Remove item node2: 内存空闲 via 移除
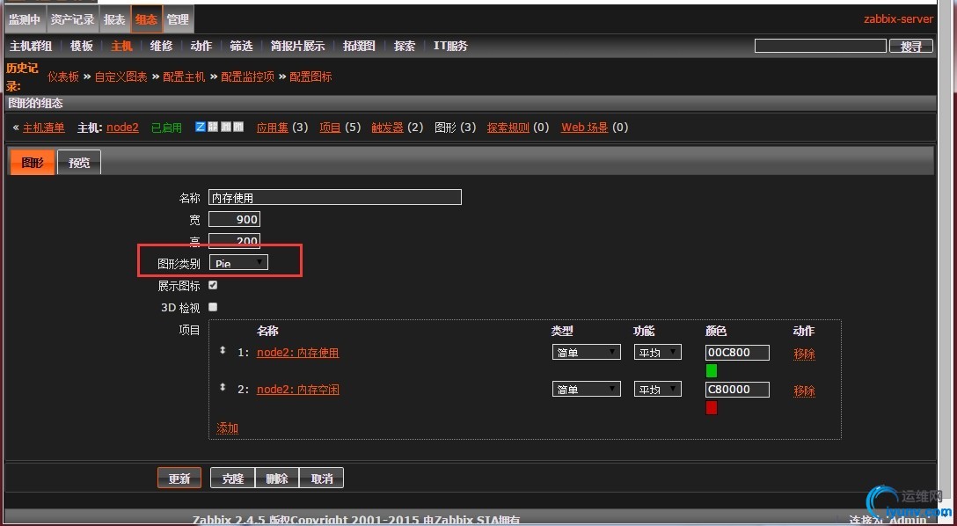The width and height of the screenshot is (957, 526). tap(805, 391)
